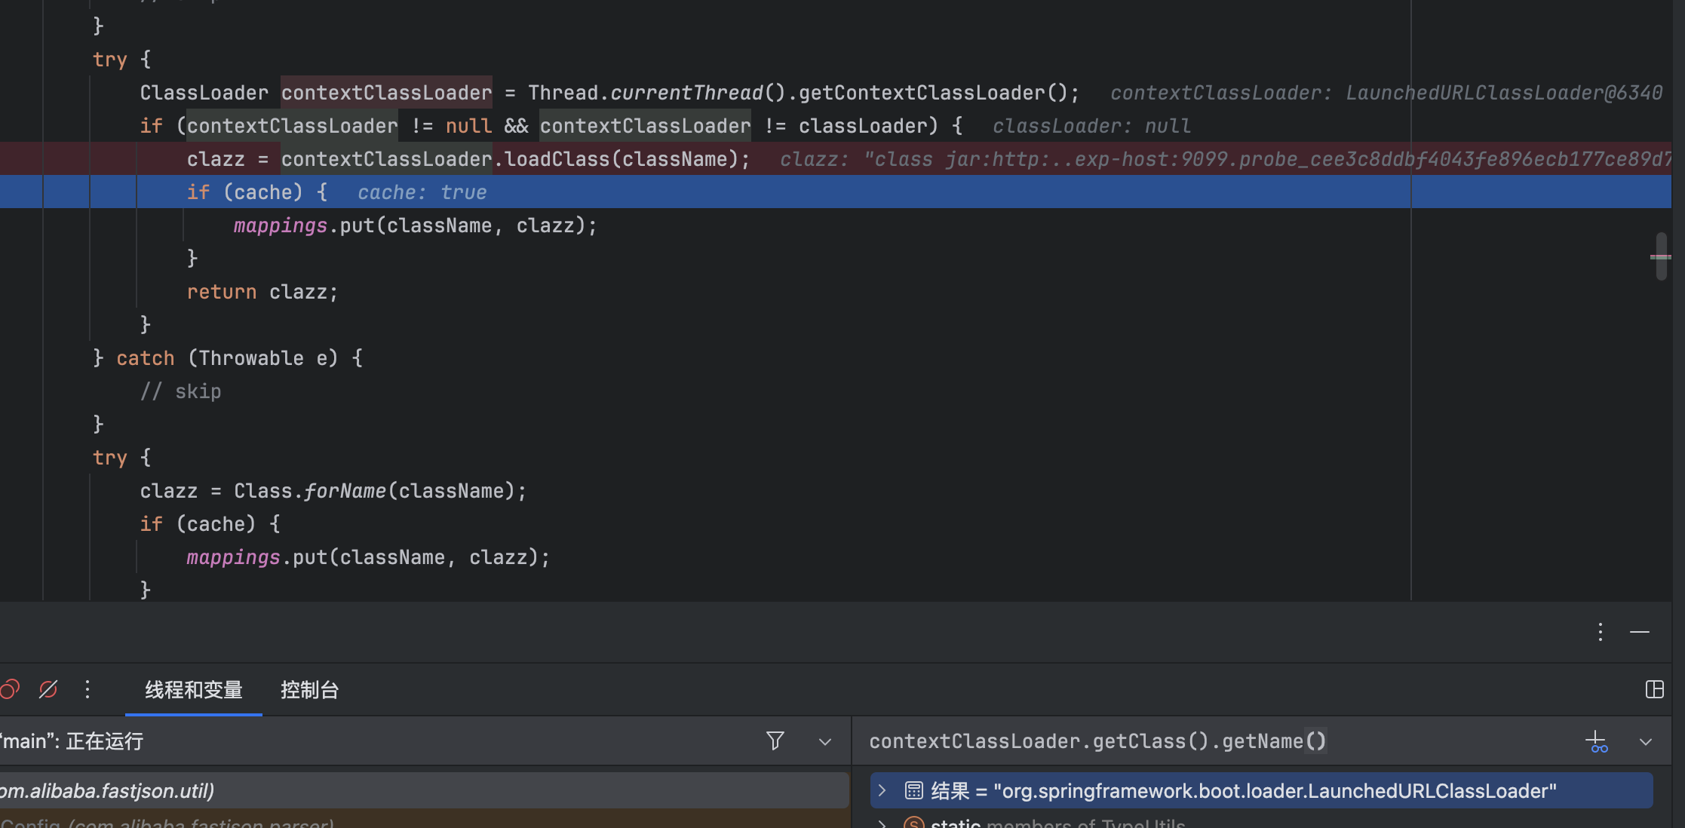This screenshot has height=828, width=1685.
Task: Open the thread selector dropdown arrow
Action: [825, 742]
